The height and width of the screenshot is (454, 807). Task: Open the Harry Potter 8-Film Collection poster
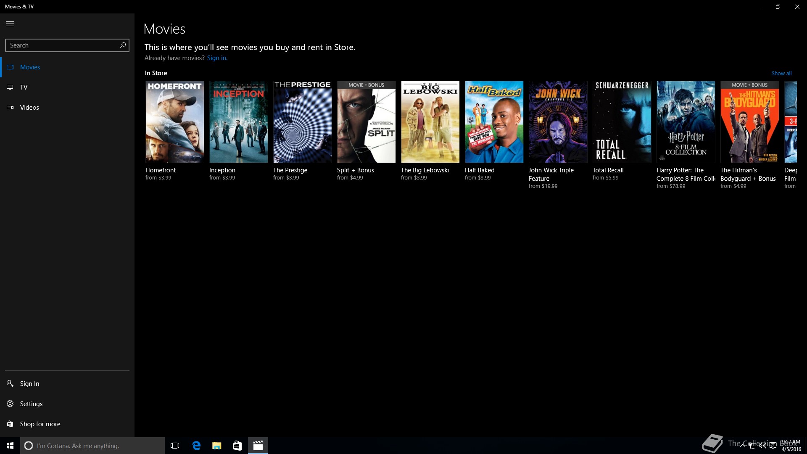click(x=686, y=122)
